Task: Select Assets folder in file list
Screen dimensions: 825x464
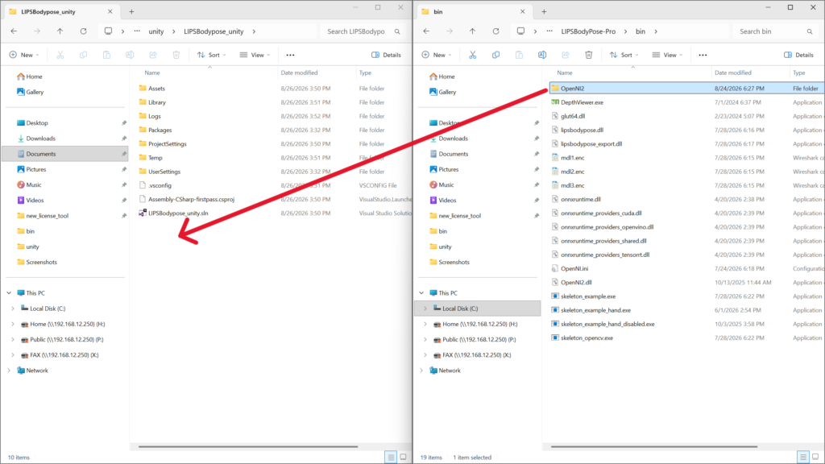Action: 156,89
